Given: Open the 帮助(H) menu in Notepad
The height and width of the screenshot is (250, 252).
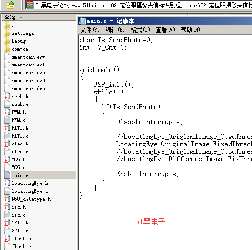Looking at the screenshot, I should tap(191, 30).
